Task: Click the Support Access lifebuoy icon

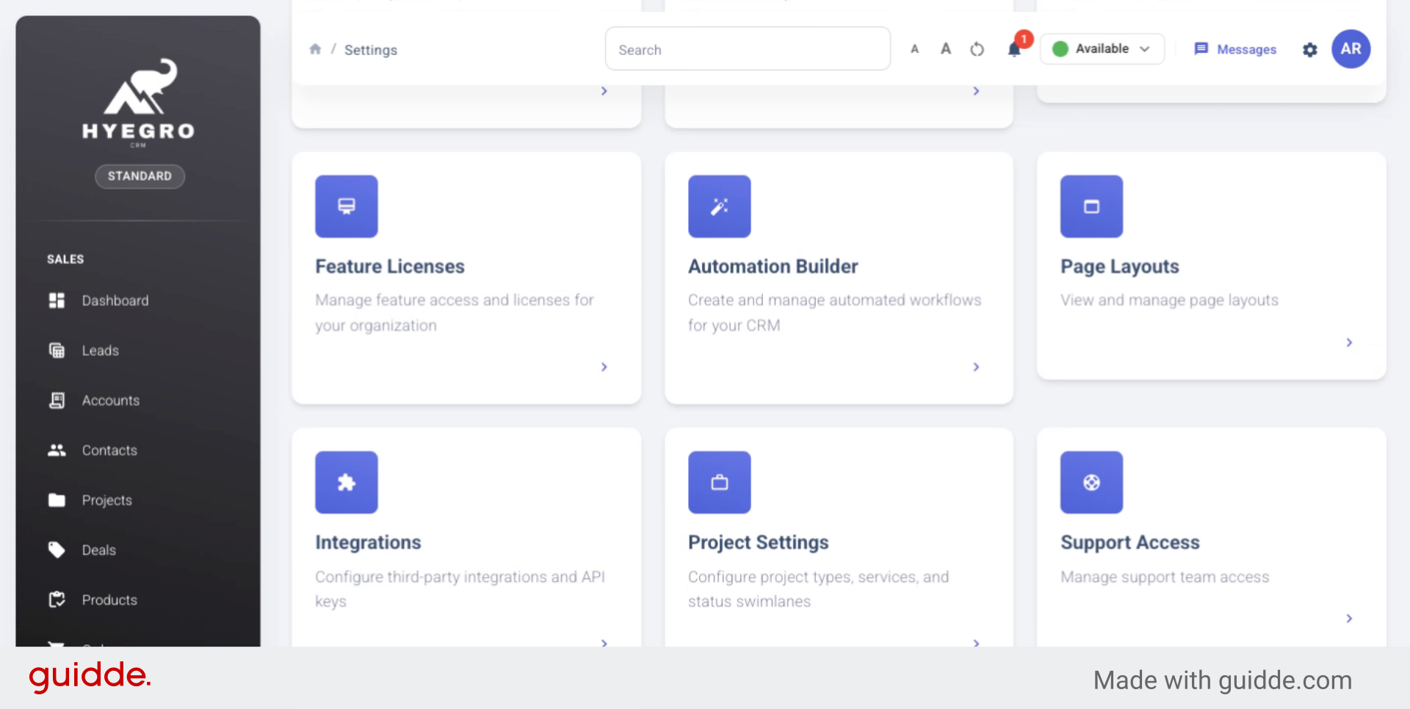Action: point(1091,482)
